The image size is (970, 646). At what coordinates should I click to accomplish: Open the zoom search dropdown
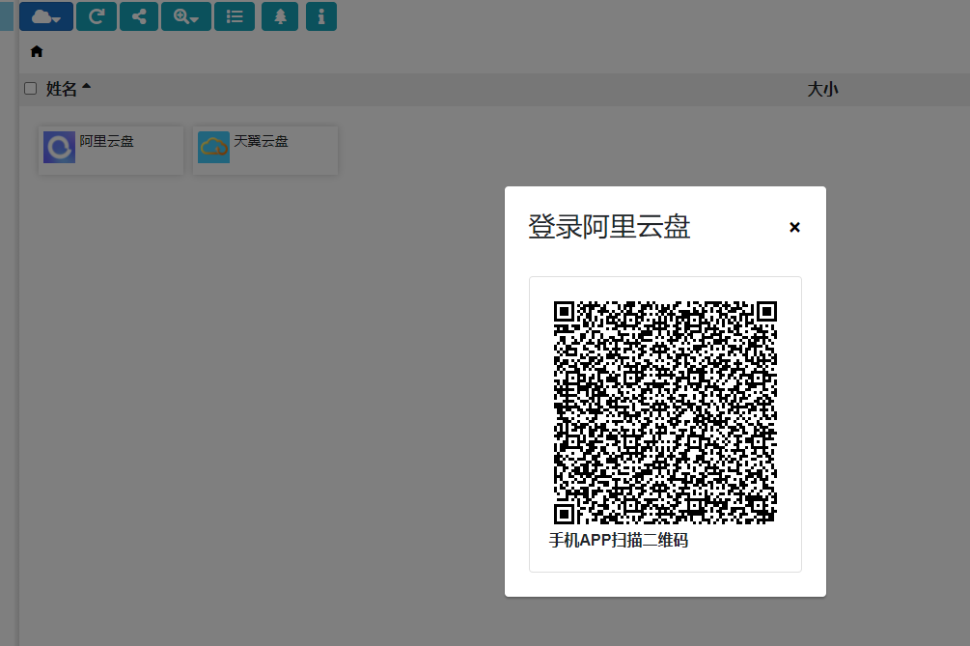pos(186,16)
